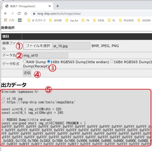Click the img_st10Width = 320 line

32,109
